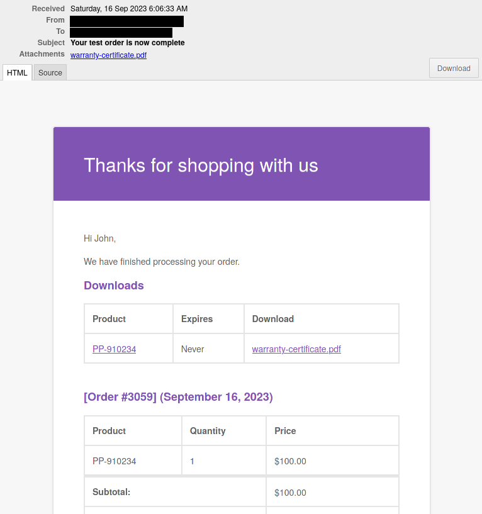Click the Product column header in Downloads table
482x514 pixels.
click(x=109, y=318)
